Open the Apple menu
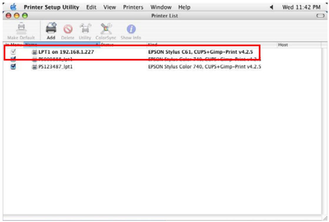 point(13,7)
